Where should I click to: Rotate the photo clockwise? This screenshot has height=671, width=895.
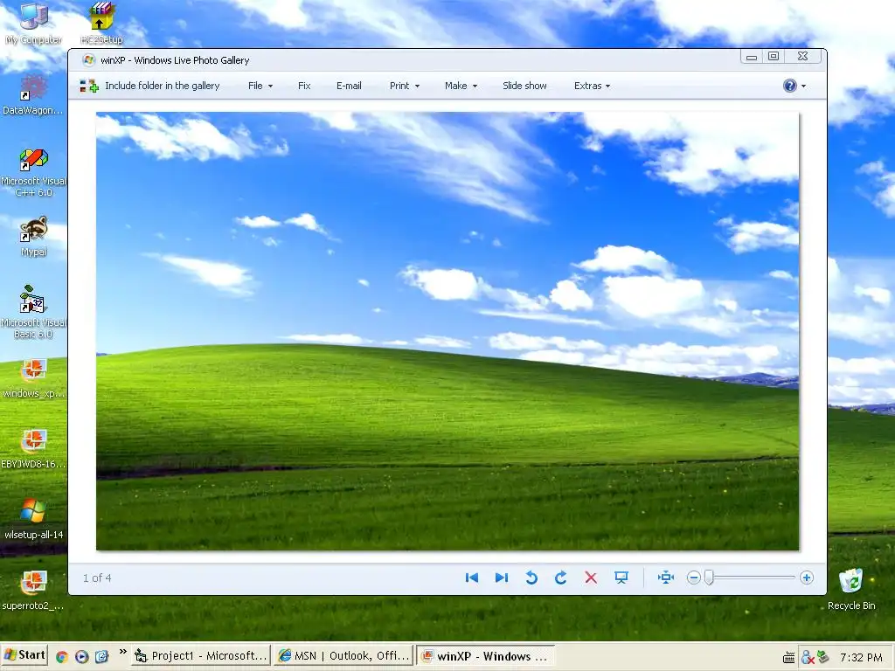pos(561,578)
